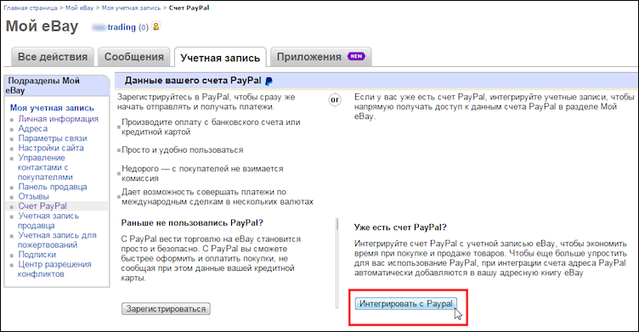Click the feedback score (0) link

click(143, 27)
